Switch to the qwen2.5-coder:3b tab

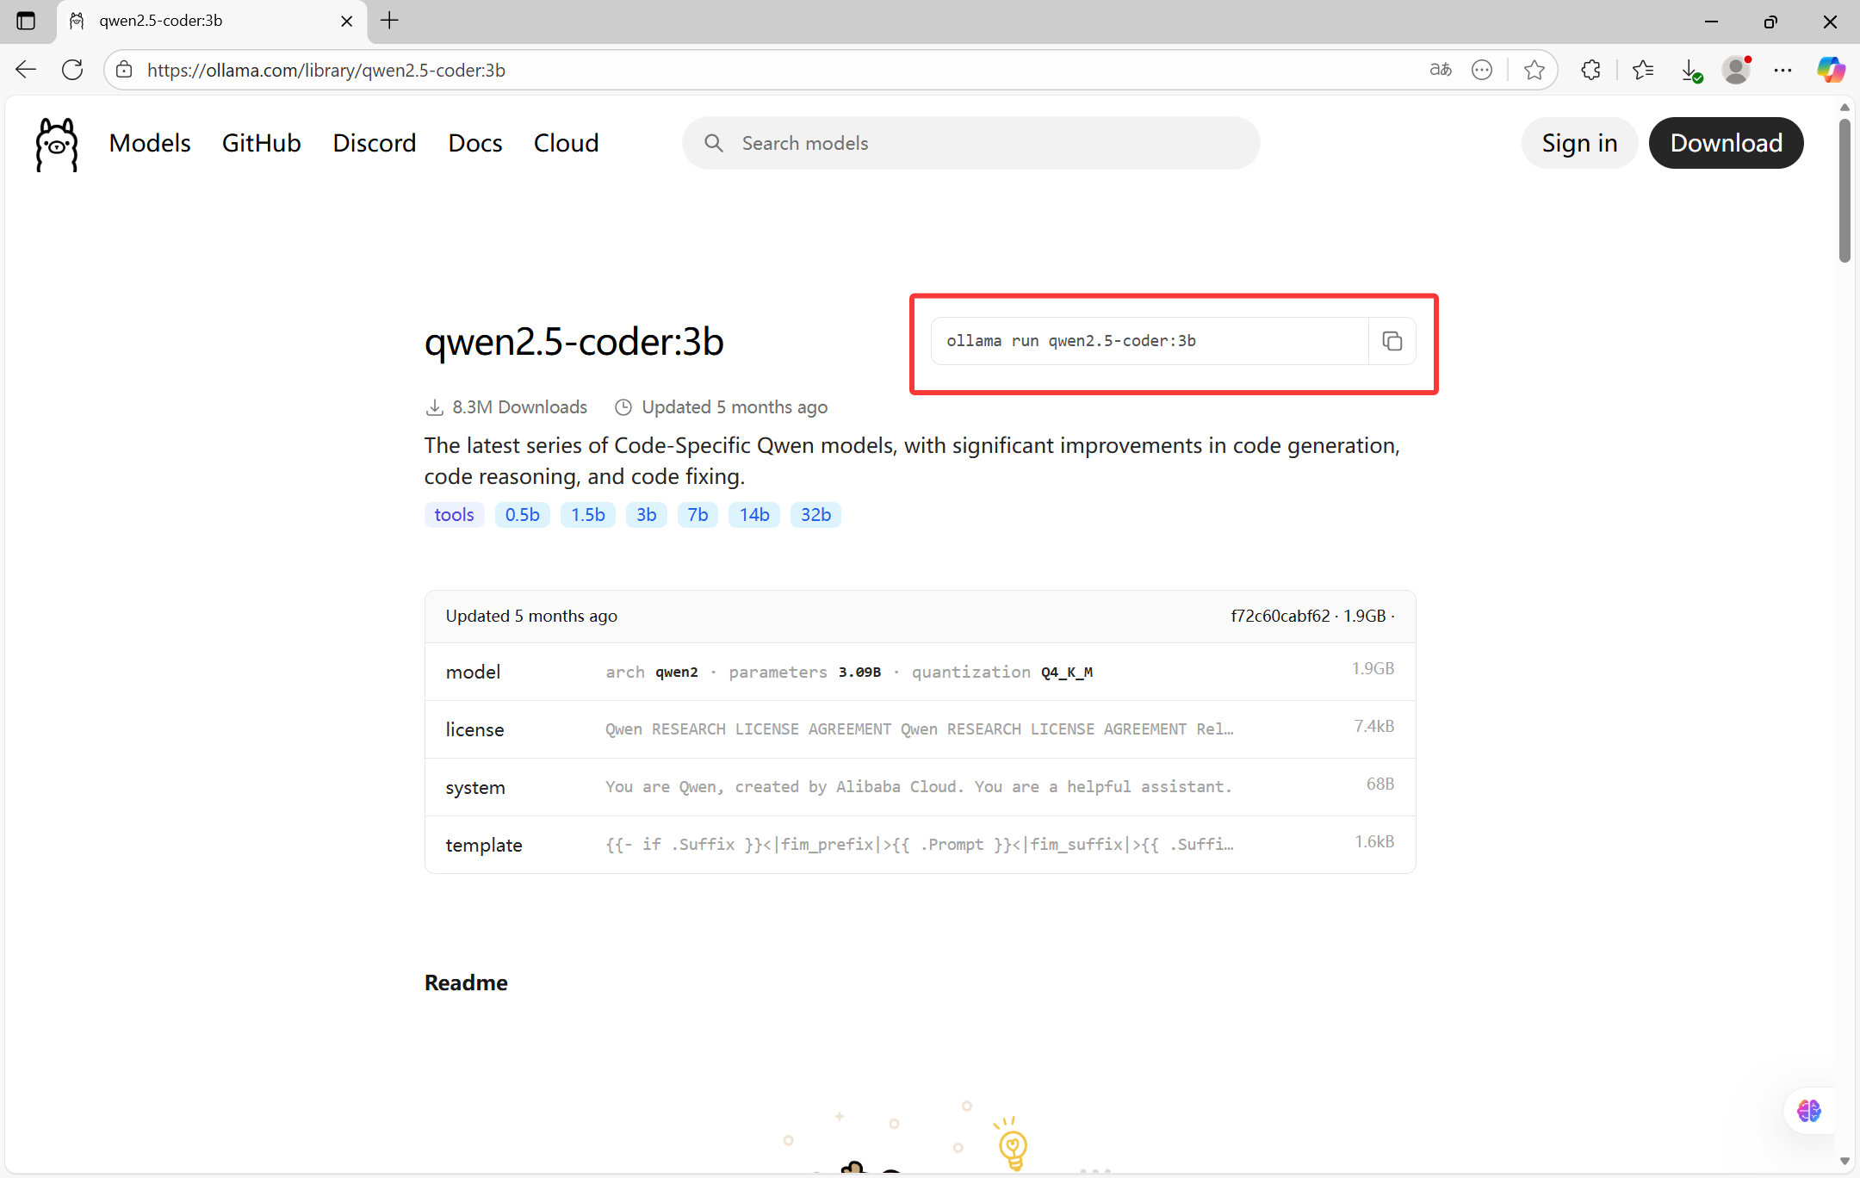(x=212, y=21)
